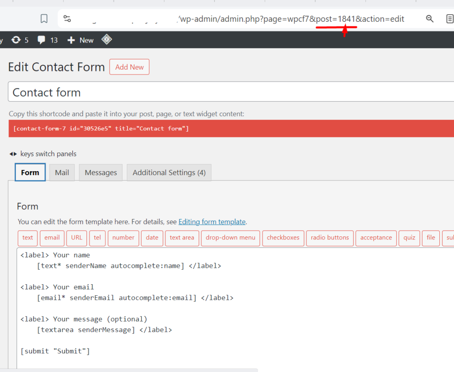Open the Additional Settings (4) tab

169,172
